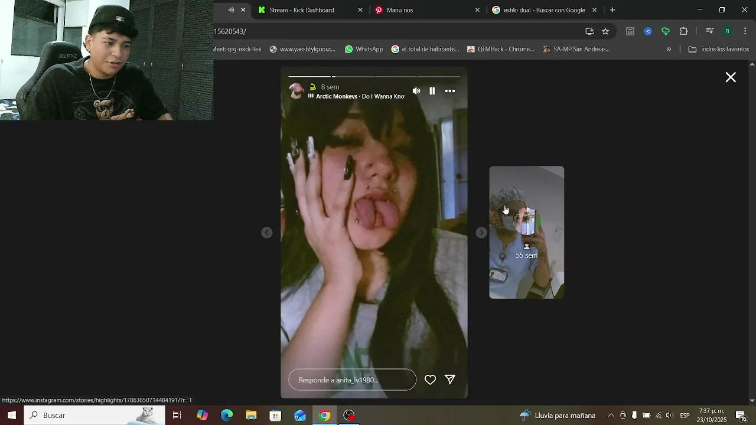Click the Chrome taskbar icon
Screen dimensions: 756x425
[x=324, y=415]
